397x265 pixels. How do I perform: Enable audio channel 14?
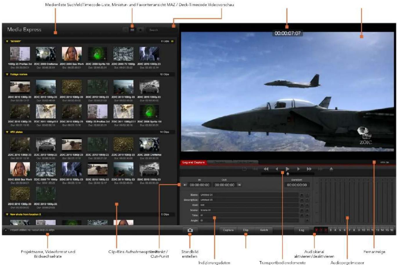click(x=382, y=230)
